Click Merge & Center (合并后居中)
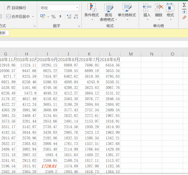Image resolution: width=188 pixels, height=175 pixels. [18, 16]
